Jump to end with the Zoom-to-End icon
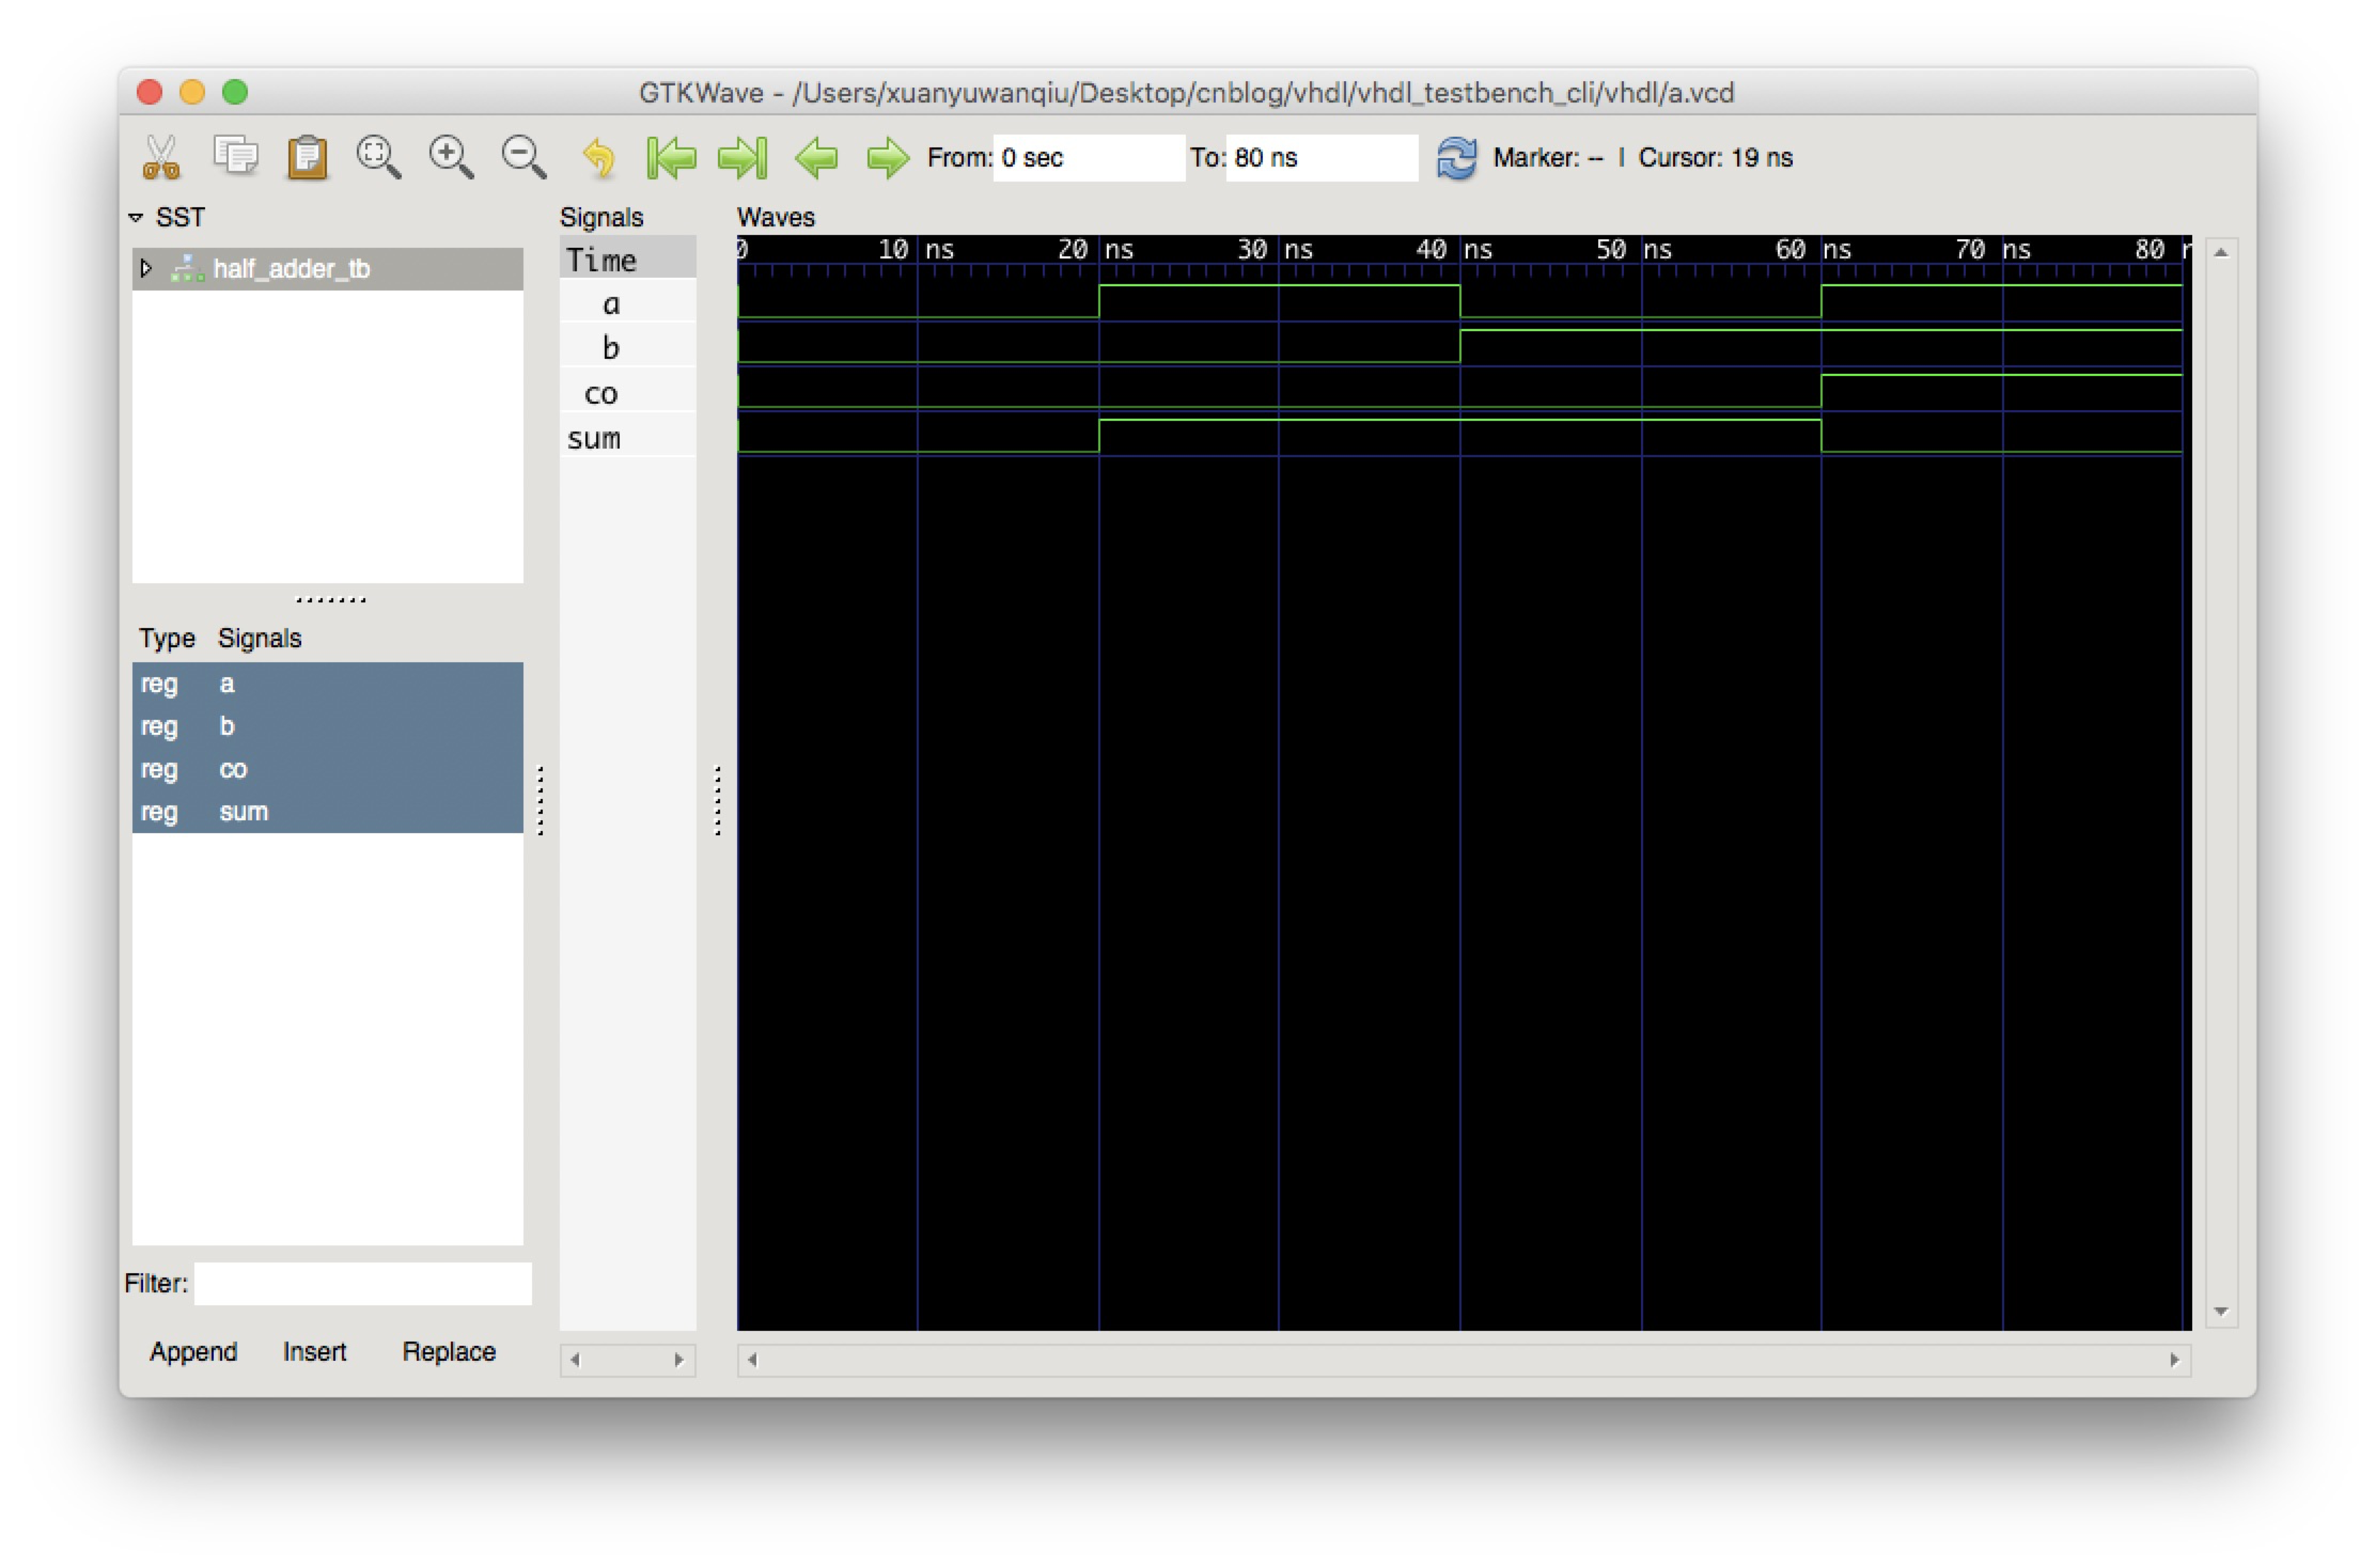Viewport: 2376px width, 1568px height. pos(743,157)
